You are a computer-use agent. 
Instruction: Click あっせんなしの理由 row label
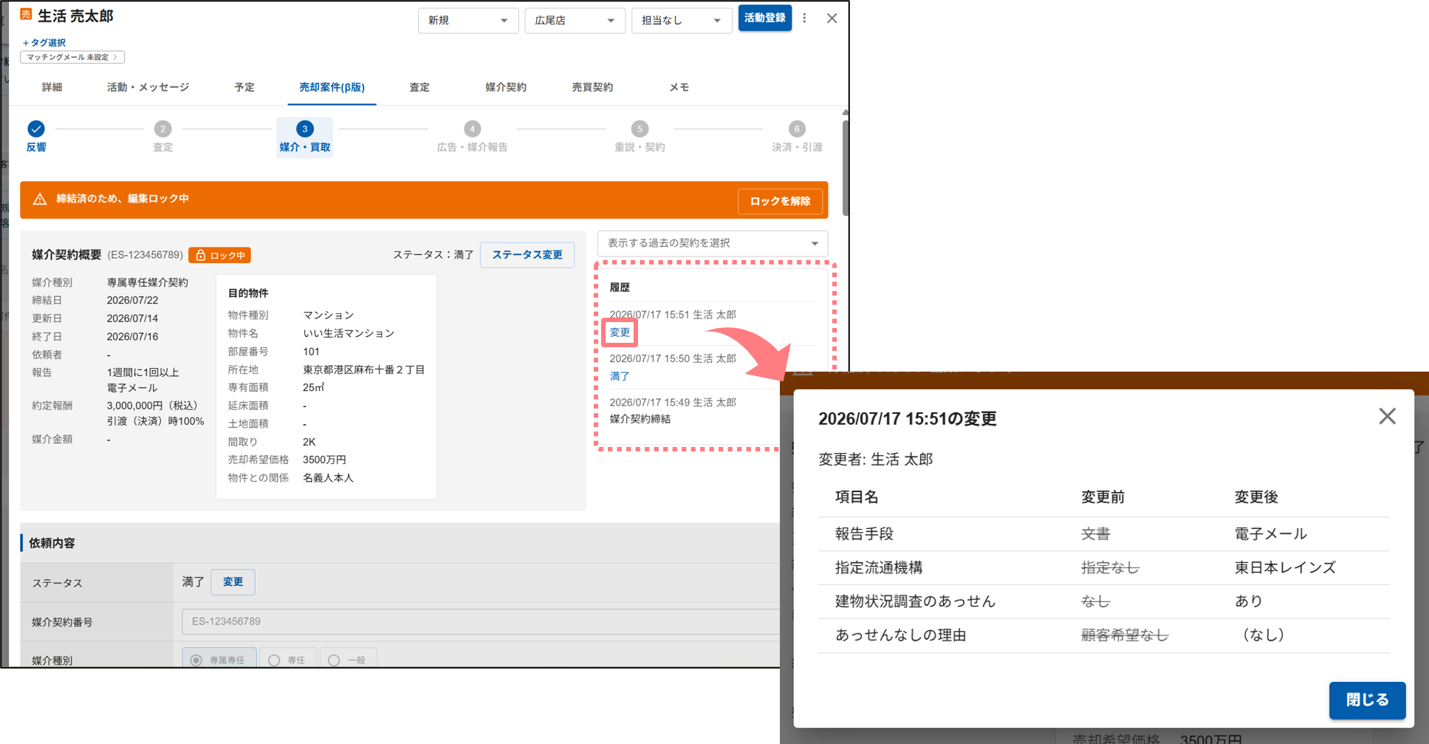[900, 635]
